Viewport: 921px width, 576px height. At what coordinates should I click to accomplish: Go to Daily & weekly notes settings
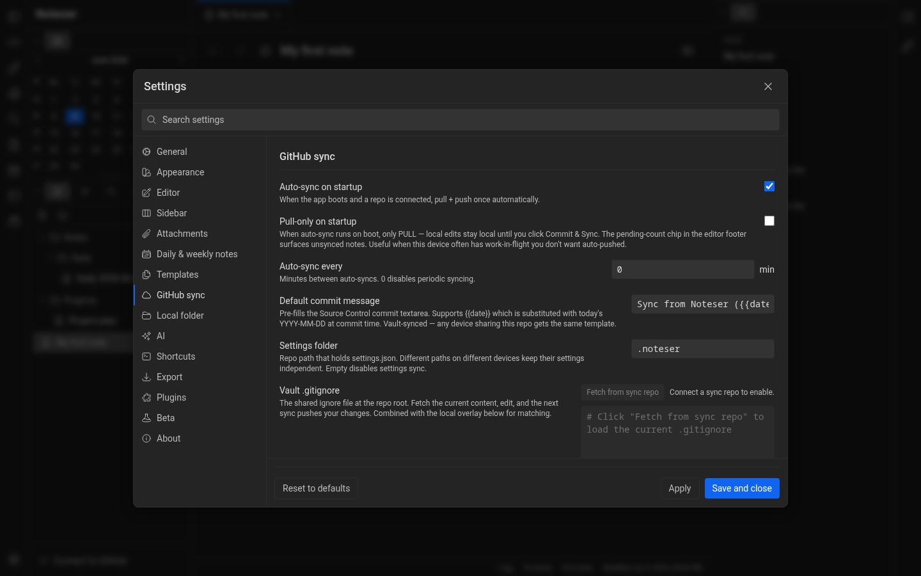point(199,254)
